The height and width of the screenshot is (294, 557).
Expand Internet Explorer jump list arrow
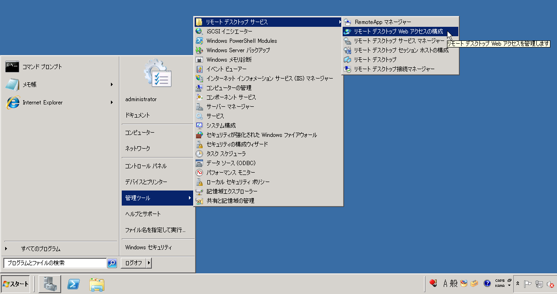pyautogui.click(x=111, y=103)
